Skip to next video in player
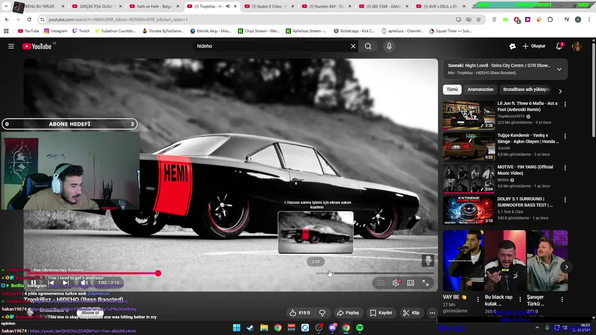596x335 pixels. (66, 282)
